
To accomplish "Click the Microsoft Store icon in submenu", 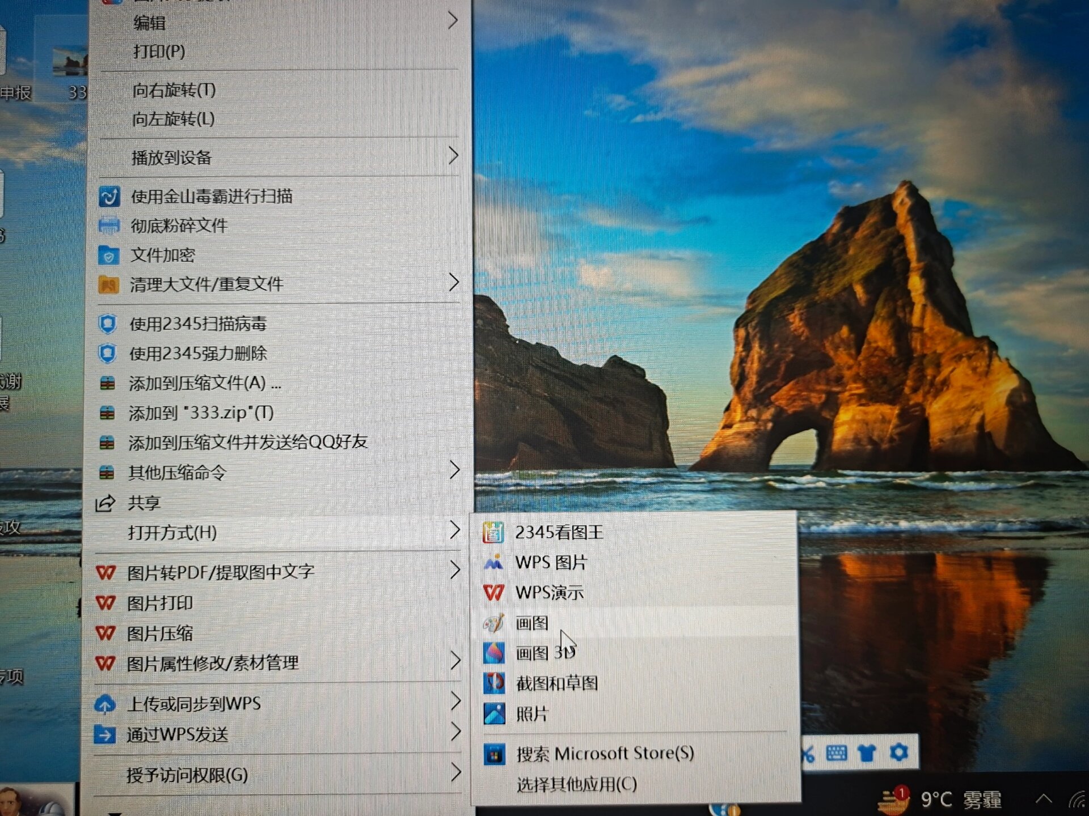I will [x=494, y=754].
